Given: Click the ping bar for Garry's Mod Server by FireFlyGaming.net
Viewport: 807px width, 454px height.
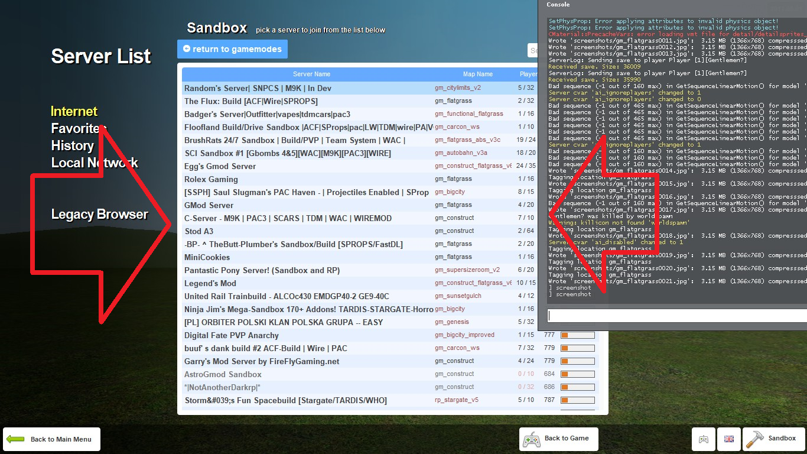Looking at the screenshot, I should [x=577, y=361].
